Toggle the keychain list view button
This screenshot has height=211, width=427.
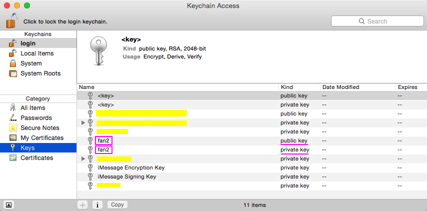click(x=8, y=204)
